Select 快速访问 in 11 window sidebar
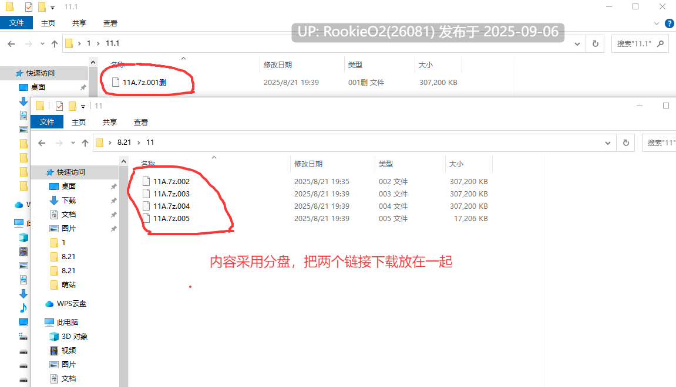Image resolution: width=676 pixels, height=387 pixels. point(70,172)
